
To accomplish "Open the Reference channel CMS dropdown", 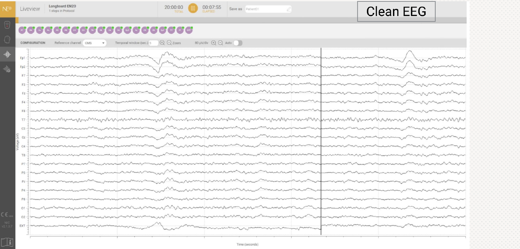I will tap(94, 43).
